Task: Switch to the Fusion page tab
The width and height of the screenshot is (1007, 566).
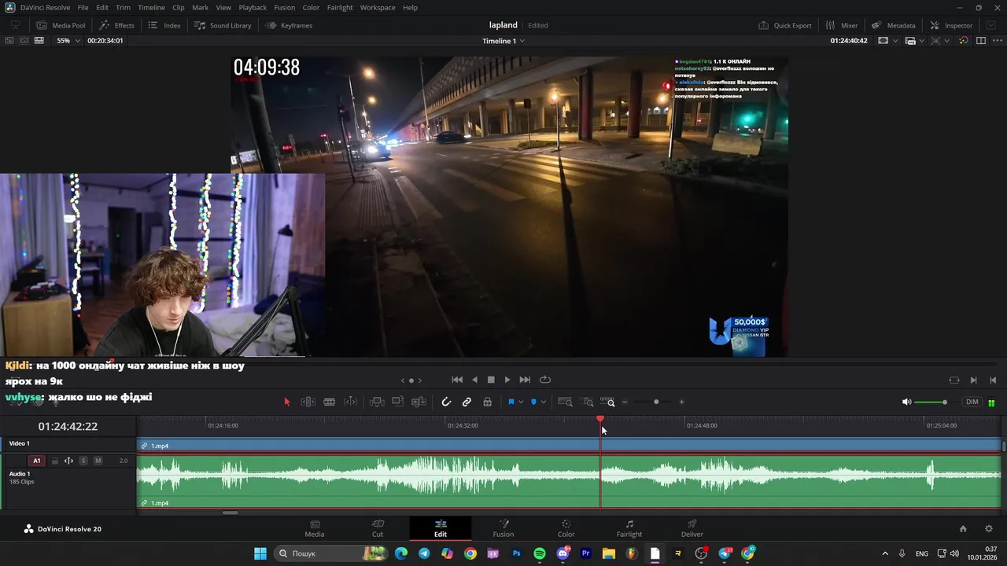Action: click(503, 528)
